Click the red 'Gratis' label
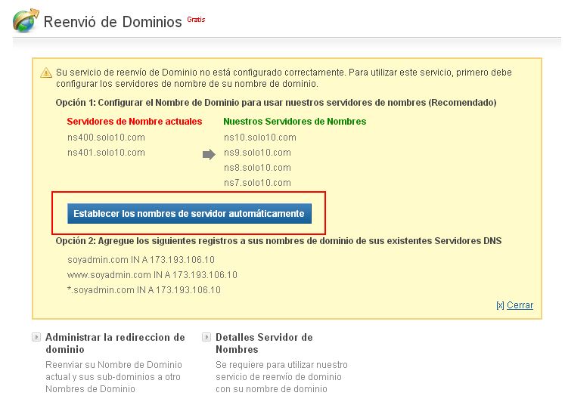This screenshot has height=405, width=565. pos(196,20)
